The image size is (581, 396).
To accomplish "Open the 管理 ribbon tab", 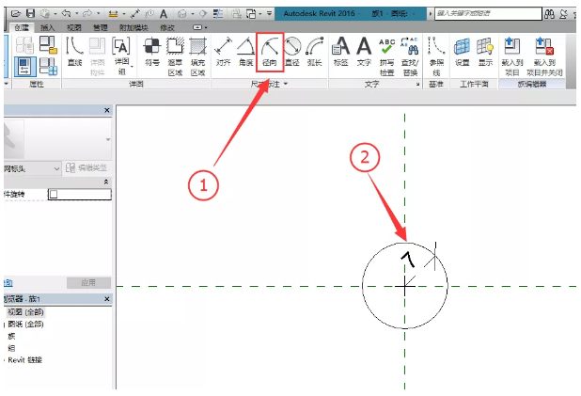I will 100,28.
